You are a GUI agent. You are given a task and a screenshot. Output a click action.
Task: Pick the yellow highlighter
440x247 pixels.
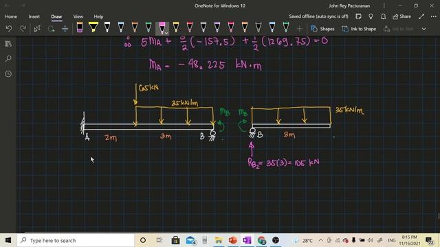pos(93,27)
